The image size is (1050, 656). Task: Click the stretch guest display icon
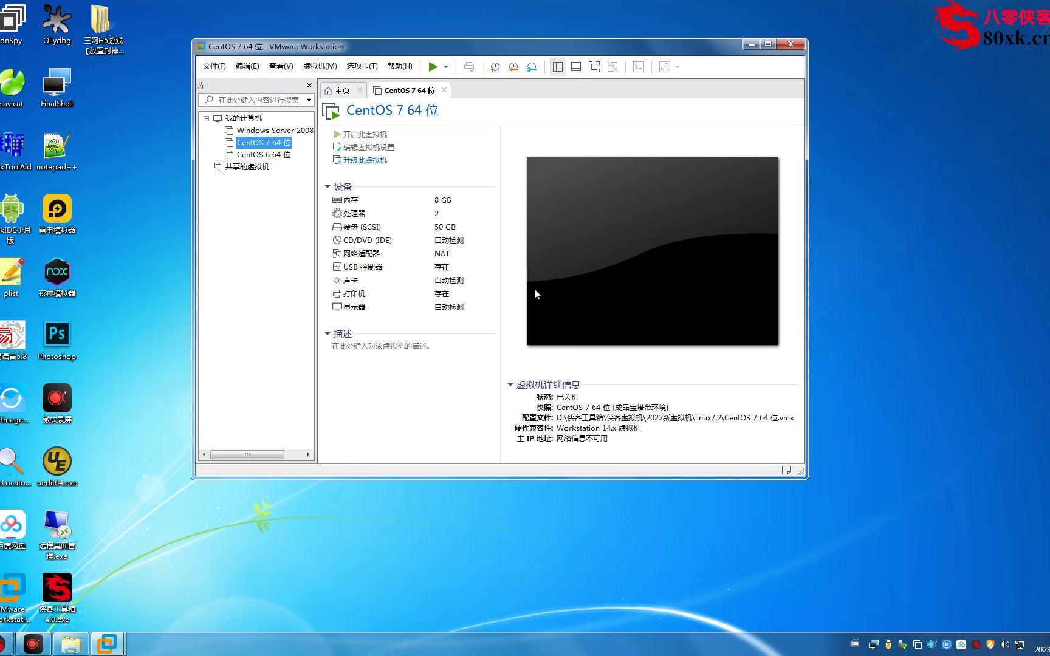pos(665,67)
